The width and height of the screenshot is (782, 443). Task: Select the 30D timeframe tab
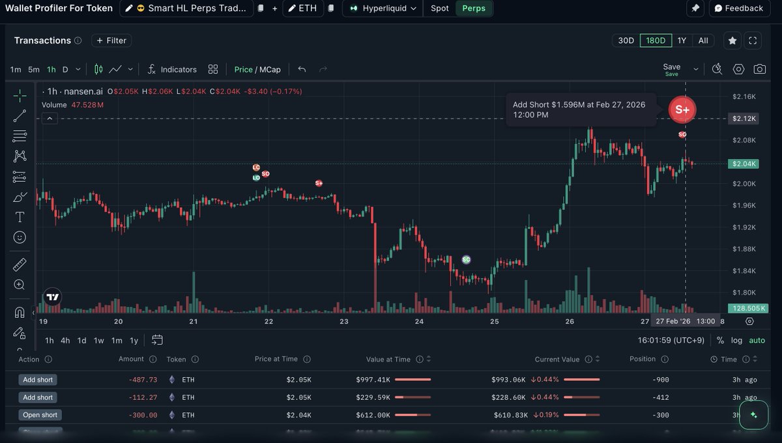click(625, 40)
